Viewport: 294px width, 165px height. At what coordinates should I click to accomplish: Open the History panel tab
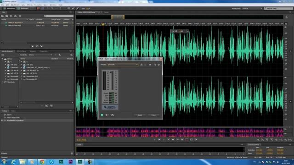[x=4, y=111]
